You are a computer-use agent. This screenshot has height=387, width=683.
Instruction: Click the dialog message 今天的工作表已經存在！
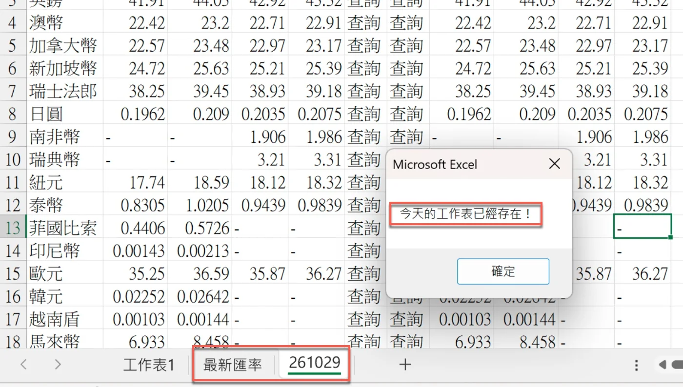(x=466, y=214)
